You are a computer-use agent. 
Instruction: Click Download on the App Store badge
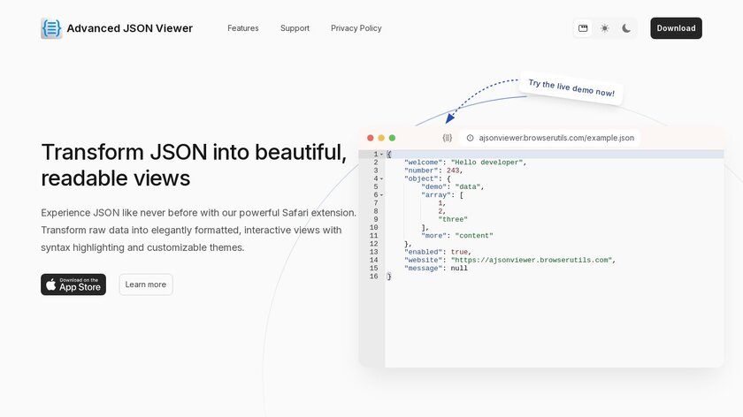click(73, 284)
